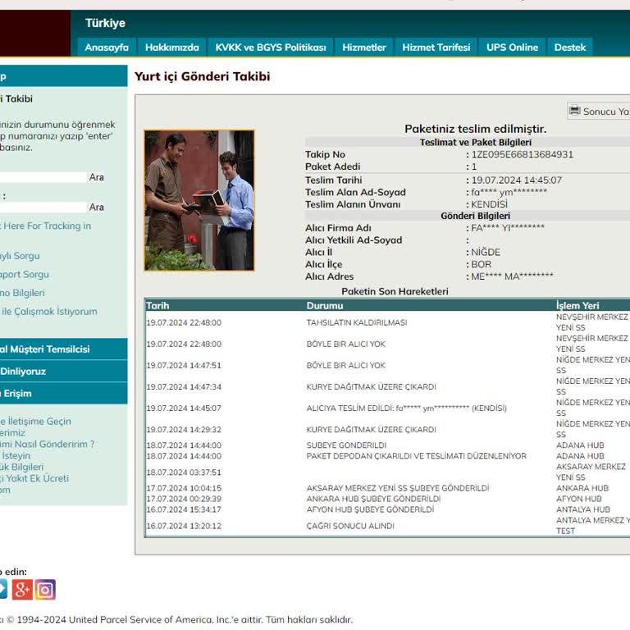This screenshot has width=630, height=630.
Task: Click the first Ara search button
Action: (x=97, y=177)
